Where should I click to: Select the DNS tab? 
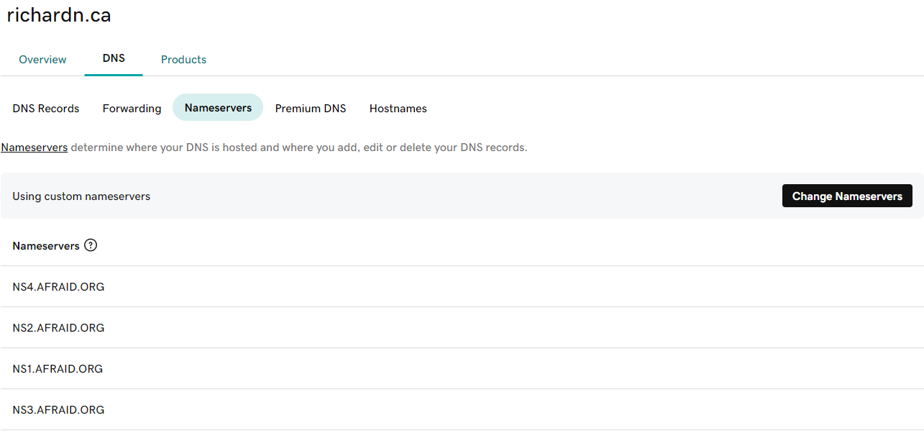click(114, 58)
